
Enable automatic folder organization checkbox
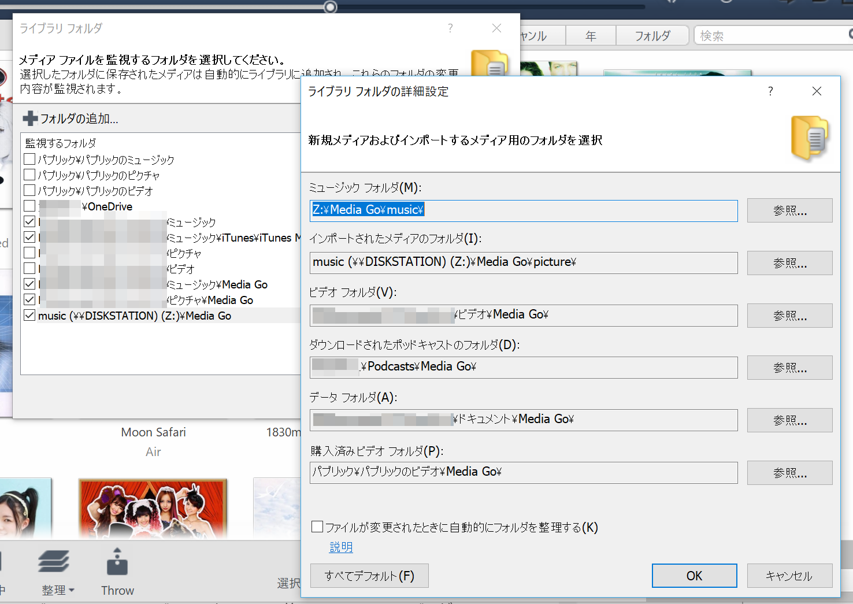[317, 527]
